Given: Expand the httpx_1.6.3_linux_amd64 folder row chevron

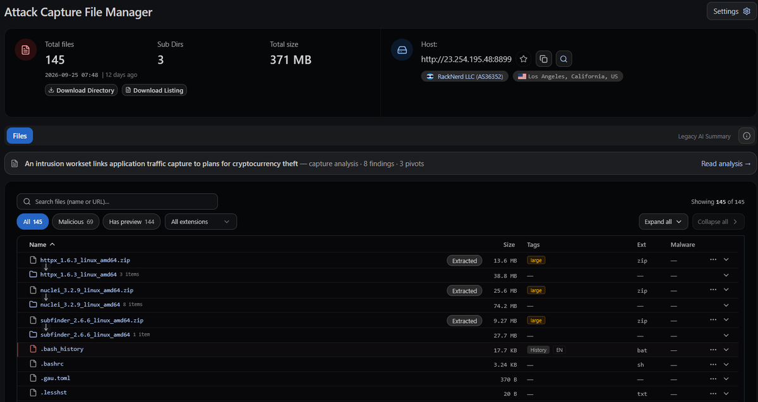Looking at the screenshot, I should pos(726,275).
